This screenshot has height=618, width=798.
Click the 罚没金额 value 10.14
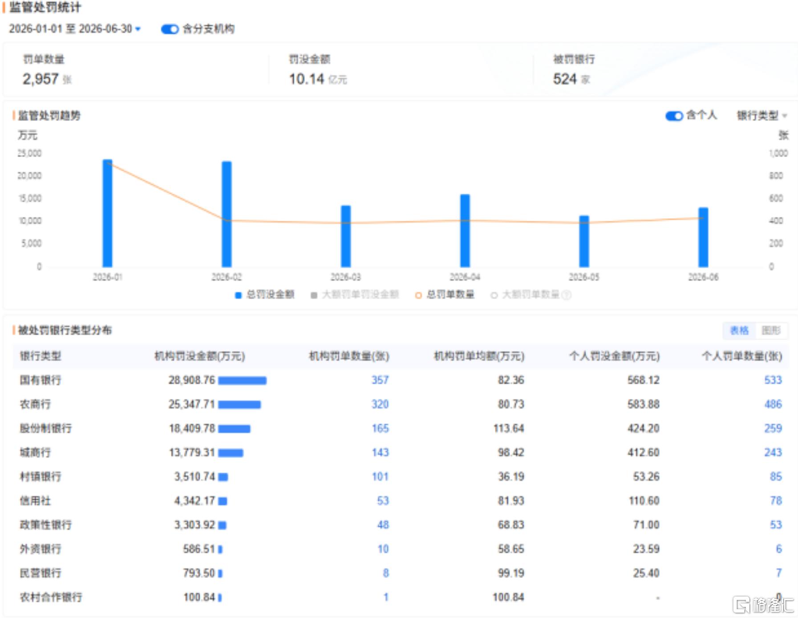click(x=307, y=79)
